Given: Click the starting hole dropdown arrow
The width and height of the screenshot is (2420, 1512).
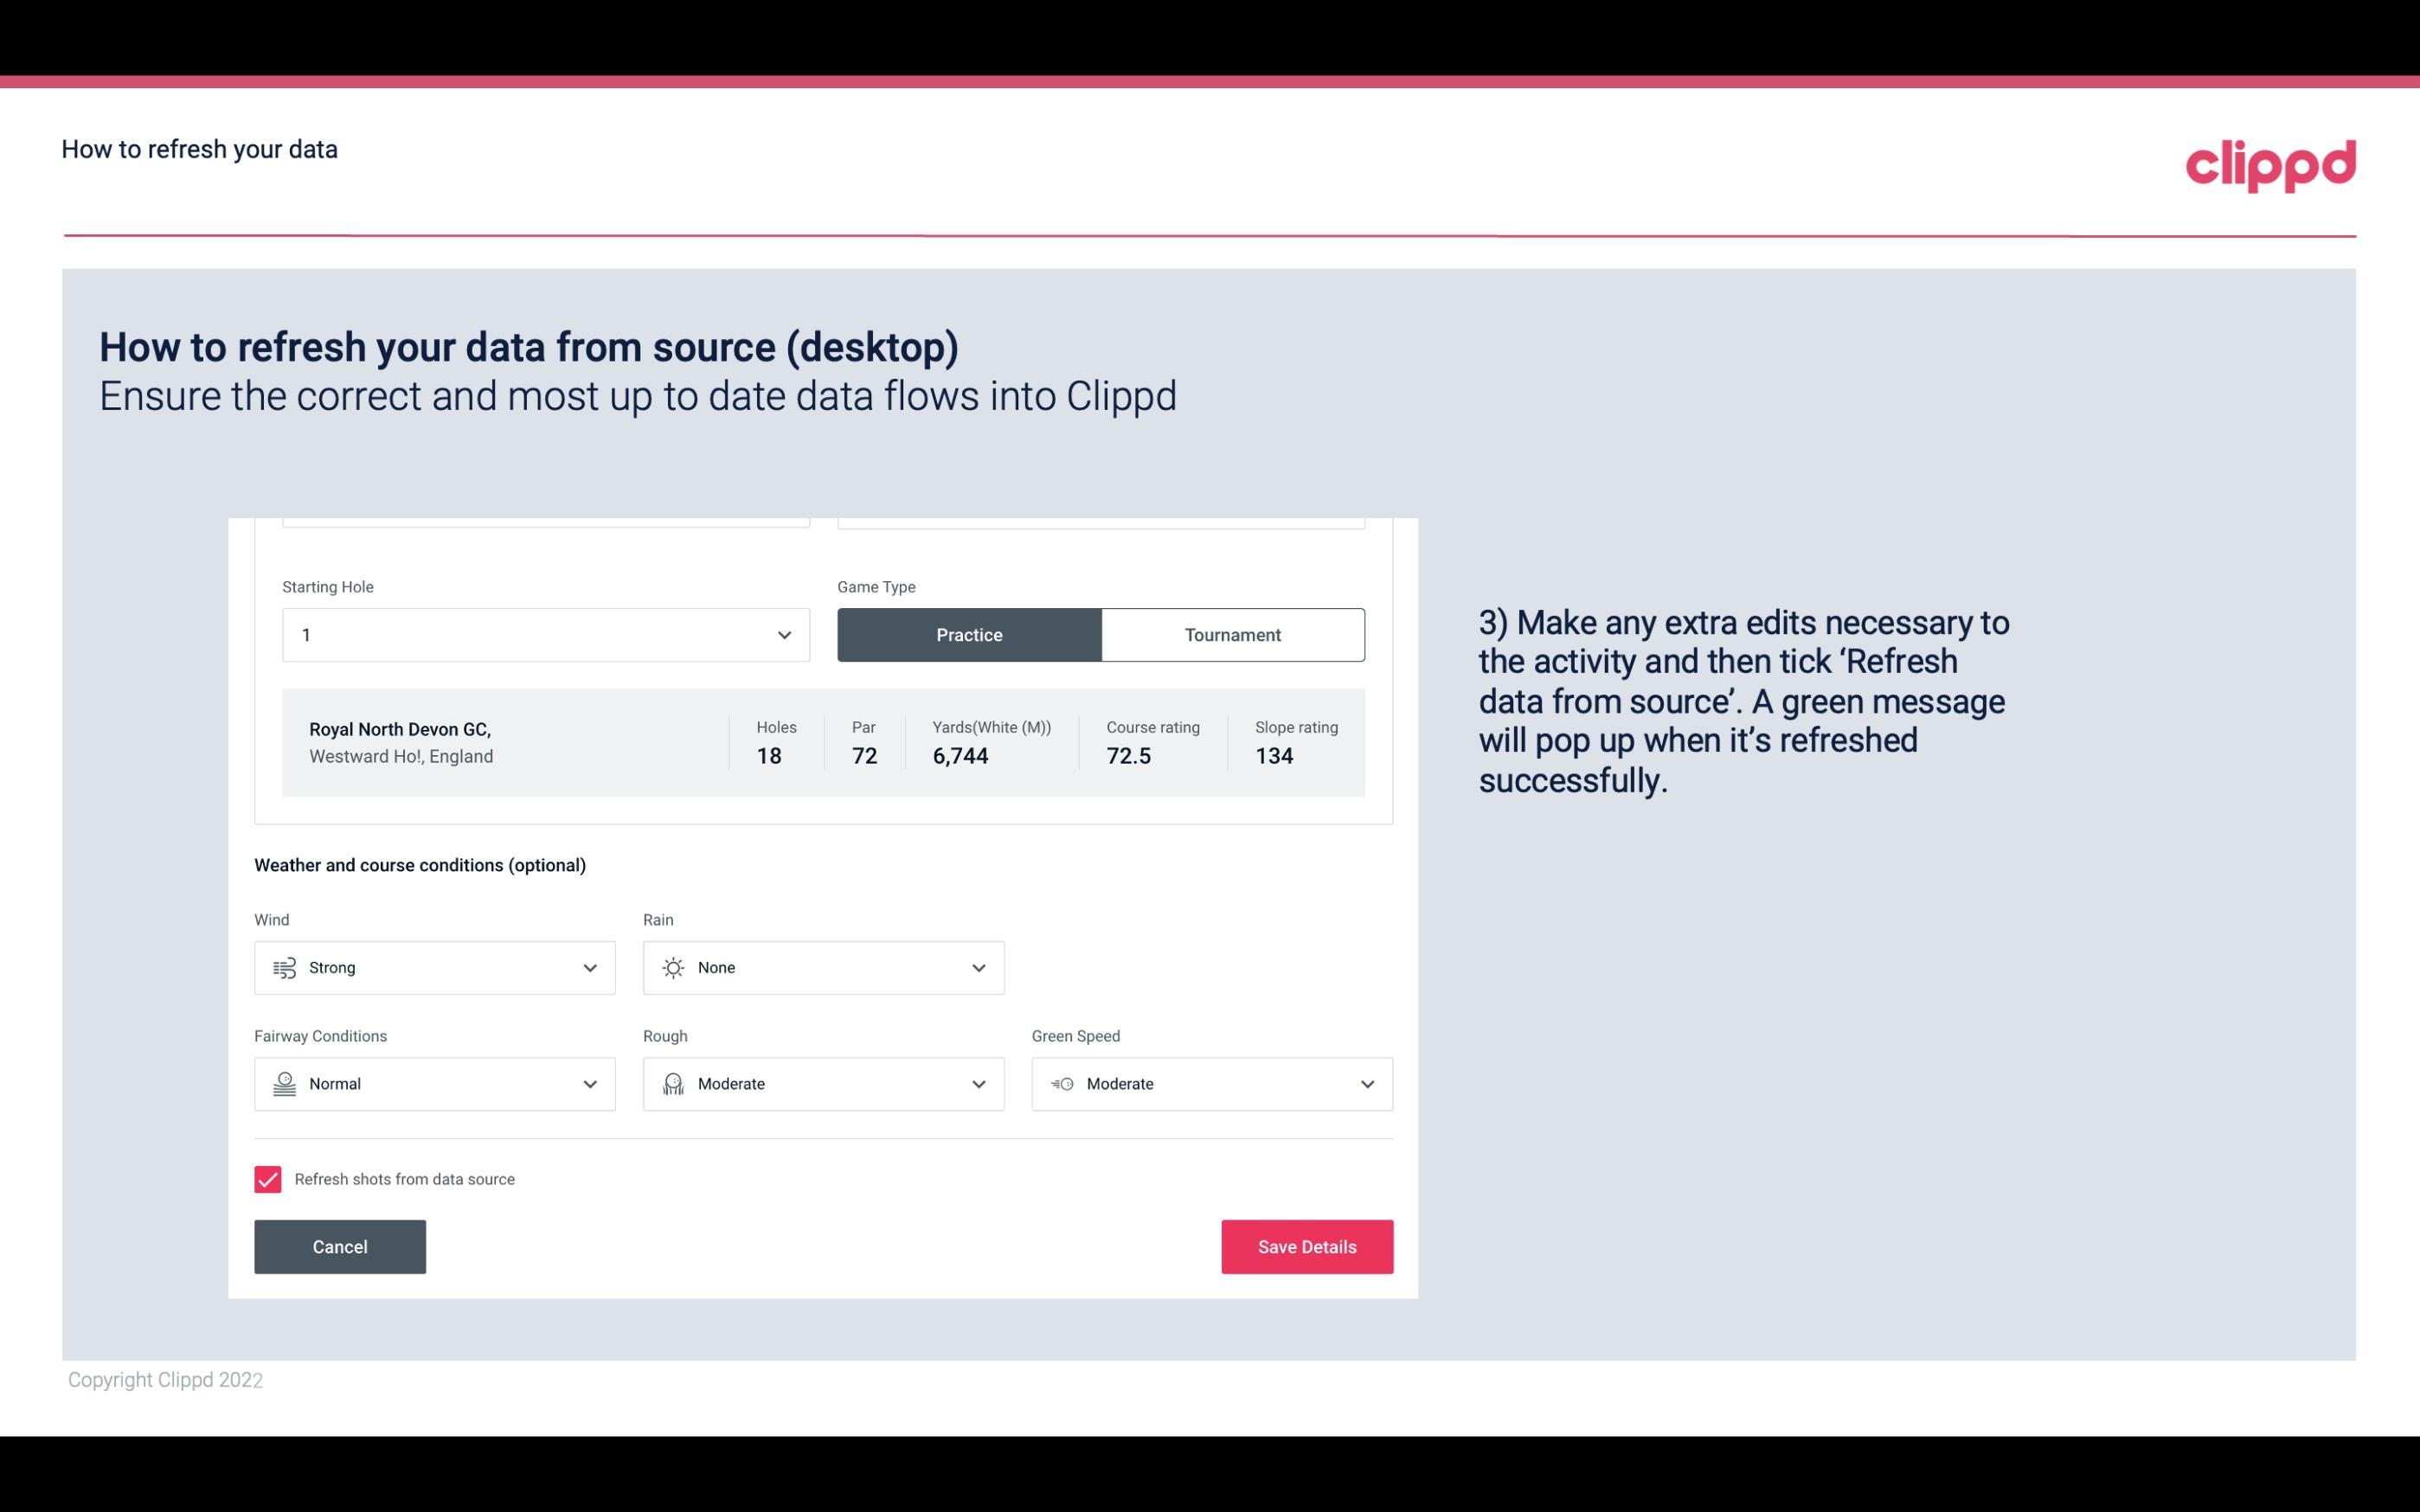Looking at the screenshot, I should pyautogui.click(x=784, y=634).
